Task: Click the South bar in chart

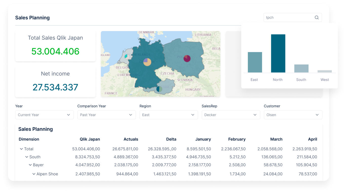Action: (x=301, y=68)
